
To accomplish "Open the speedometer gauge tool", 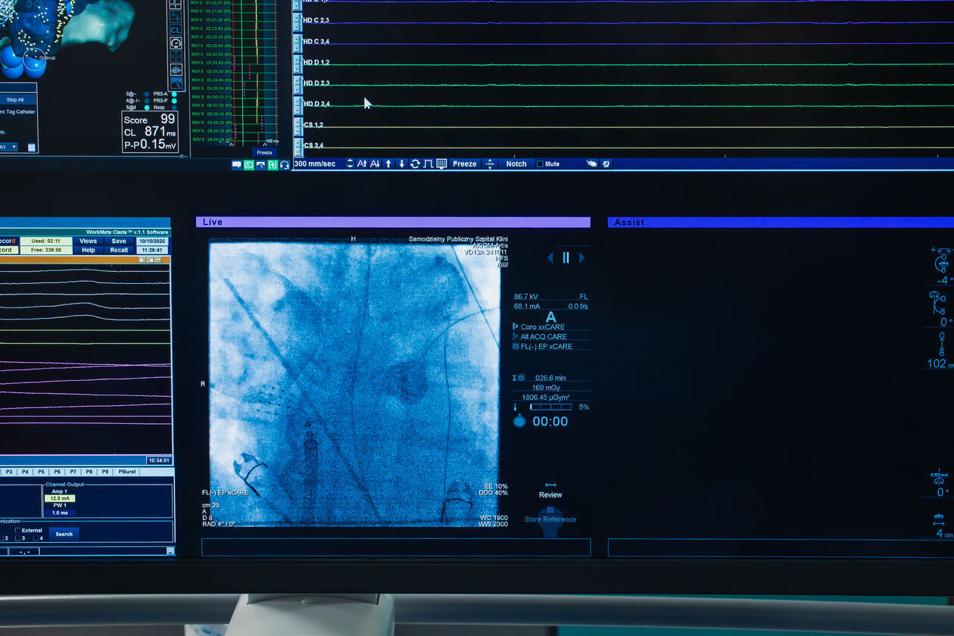I will tap(176, 43).
